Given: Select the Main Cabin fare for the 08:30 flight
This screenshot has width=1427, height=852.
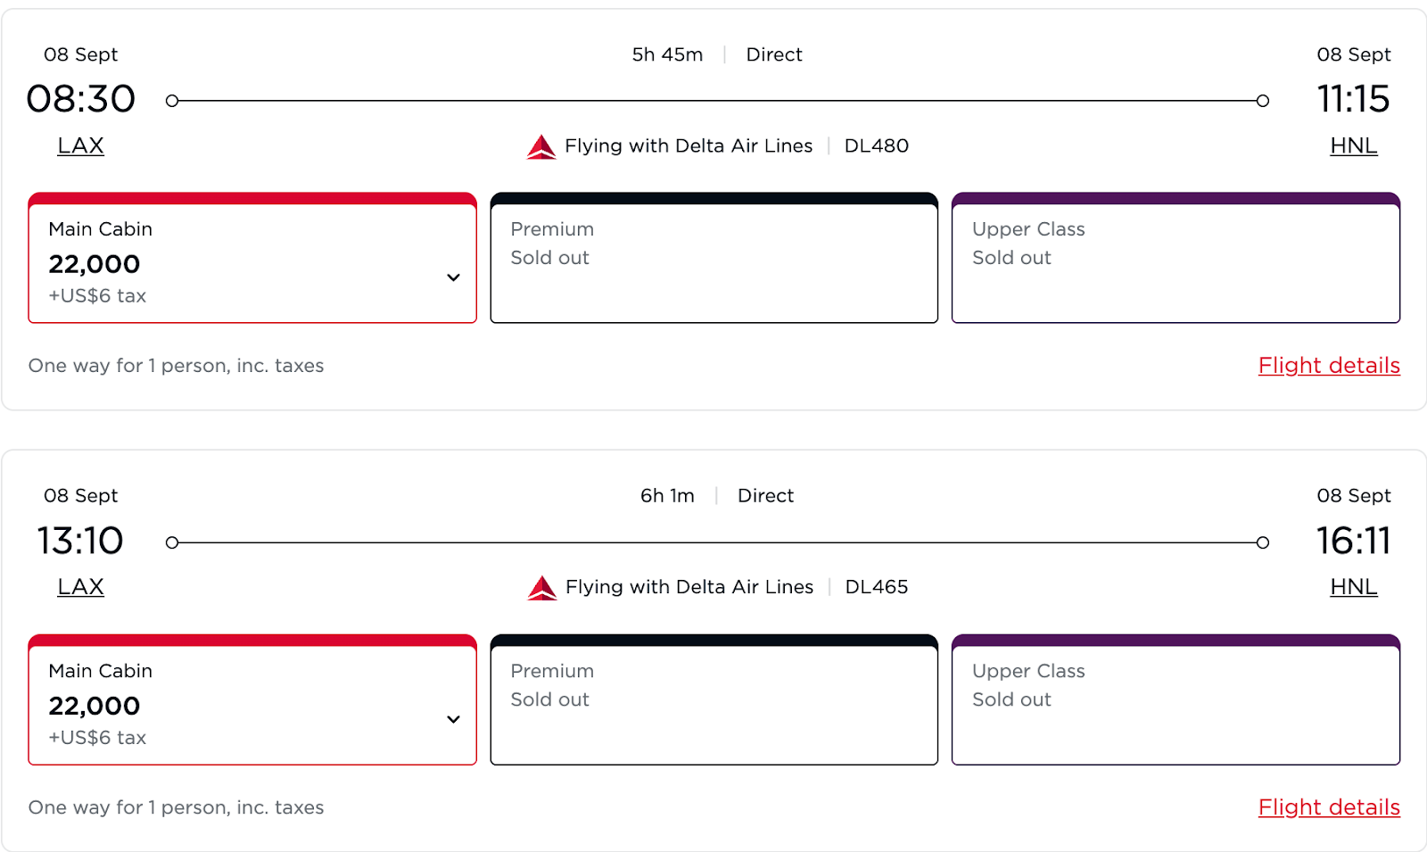Looking at the screenshot, I should pos(252,258).
